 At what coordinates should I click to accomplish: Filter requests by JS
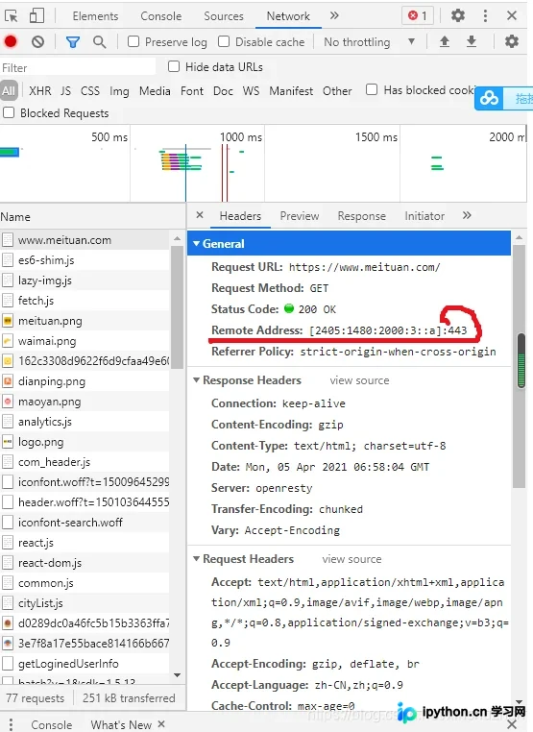66,90
